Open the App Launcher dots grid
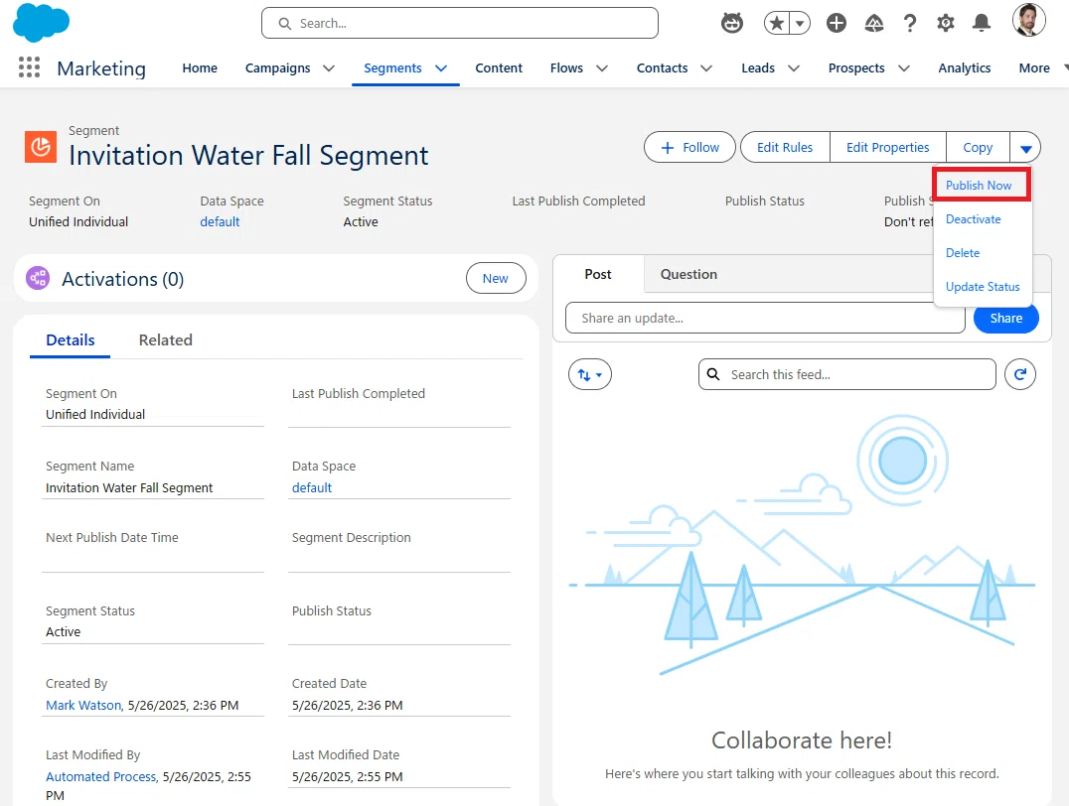1069x806 pixels. point(30,67)
